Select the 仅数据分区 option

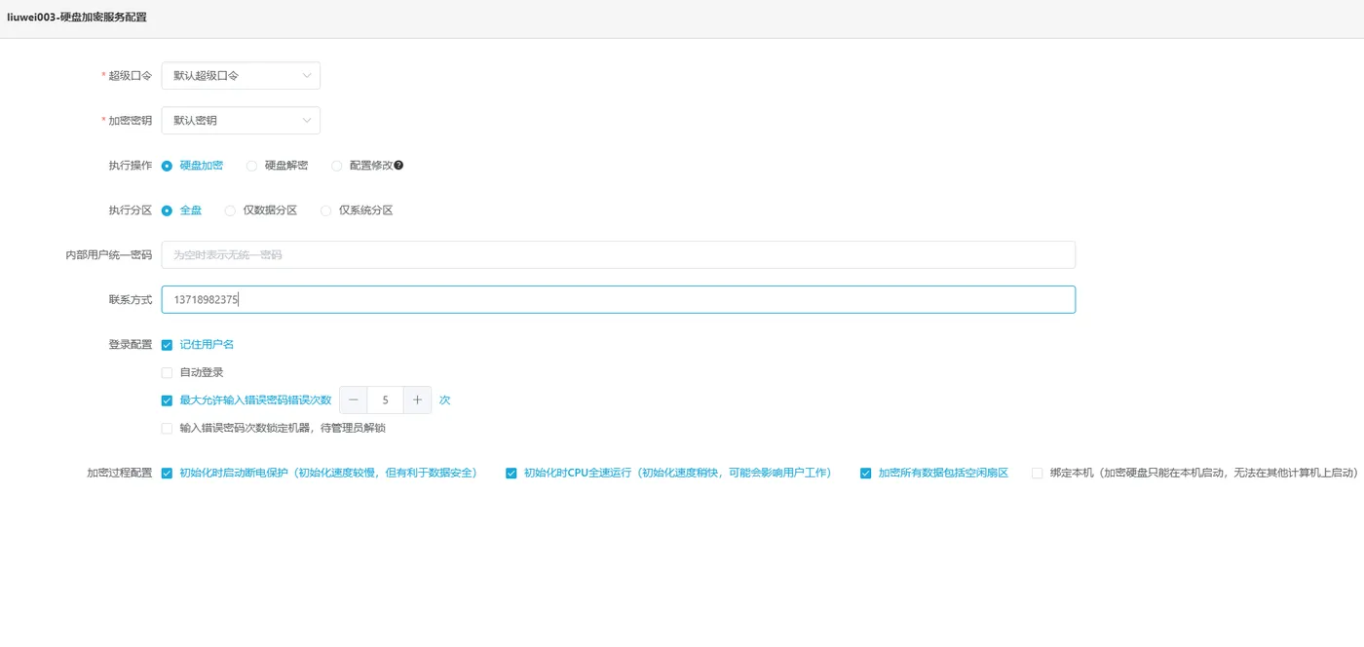[230, 210]
